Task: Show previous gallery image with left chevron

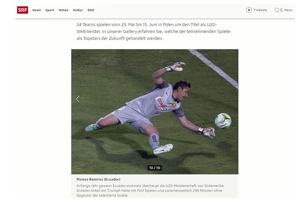Action: (x=78, y=99)
